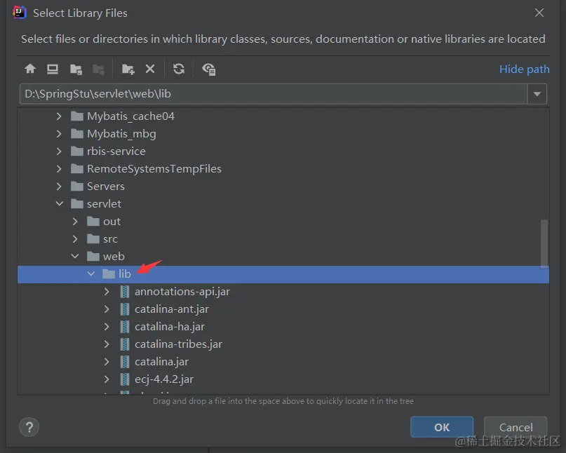Confirm selection with OK button

tap(442, 427)
